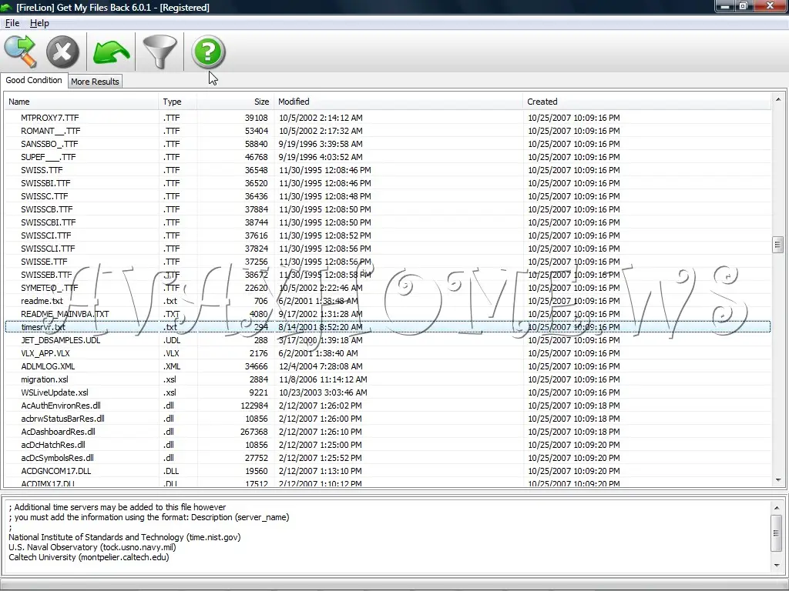Select the file VLX_APP.VLX

[x=45, y=352]
